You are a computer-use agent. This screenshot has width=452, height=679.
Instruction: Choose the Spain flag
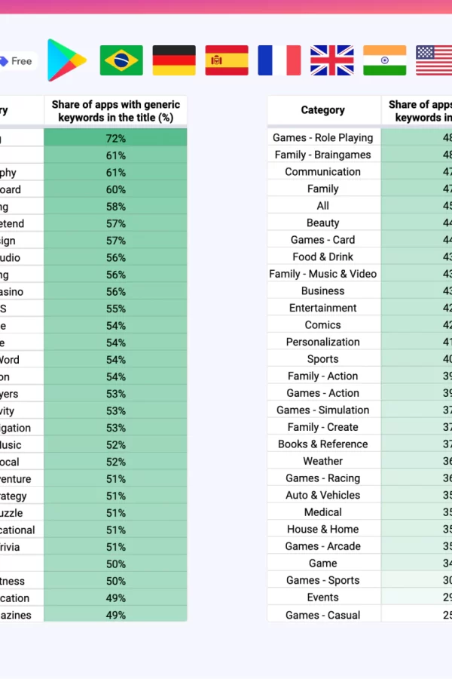(x=227, y=60)
